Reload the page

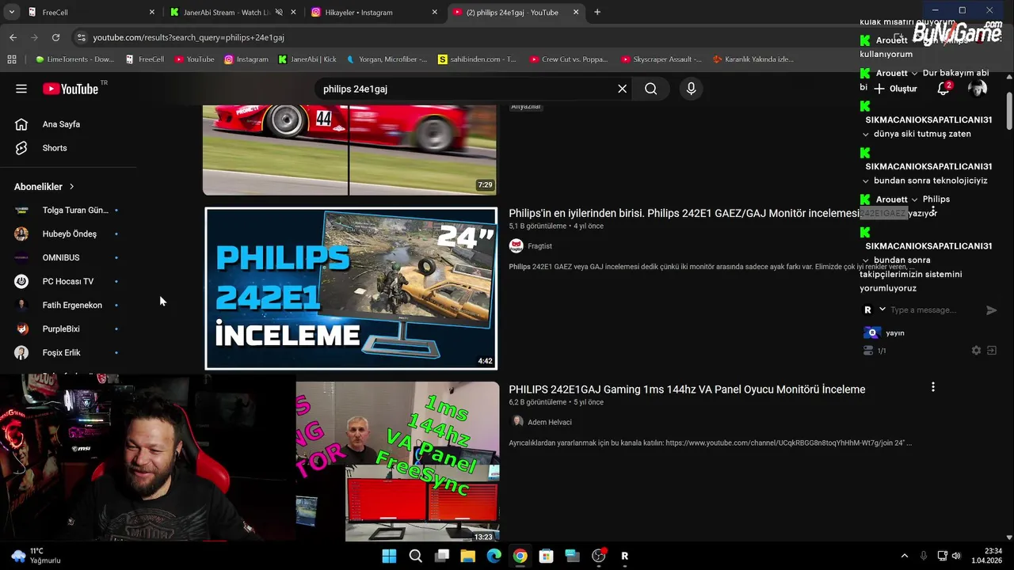pos(55,37)
